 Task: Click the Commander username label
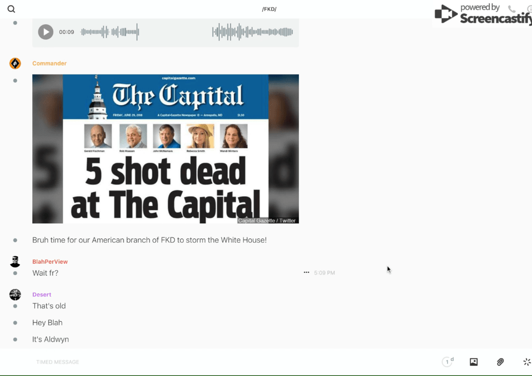(49, 63)
